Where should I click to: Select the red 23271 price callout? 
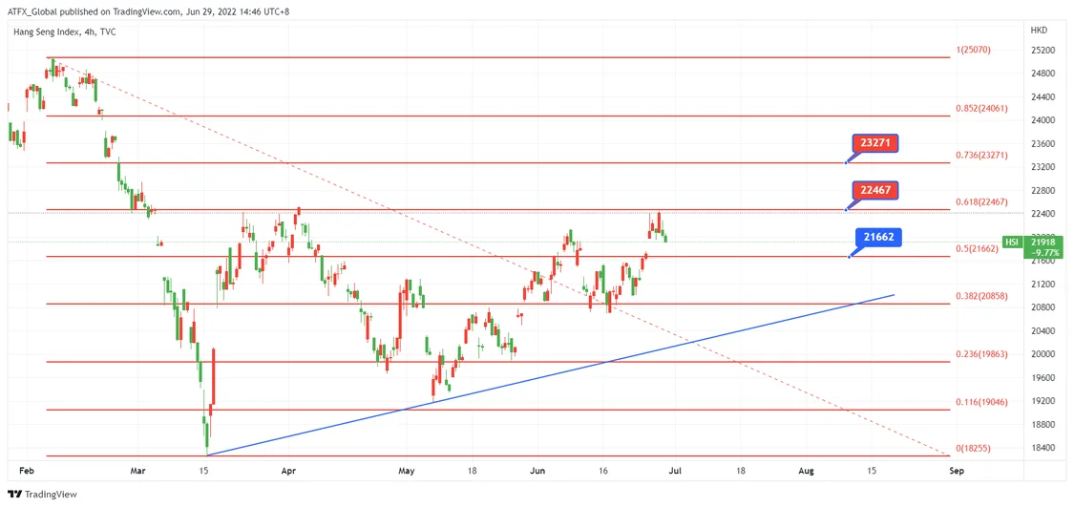874,144
